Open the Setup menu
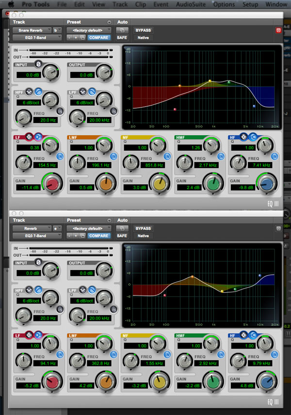Image resolution: width=291 pixels, height=415 pixels. coord(250,4)
